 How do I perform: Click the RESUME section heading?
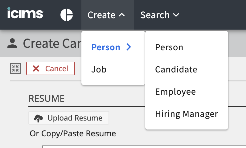pyautogui.click(x=47, y=98)
